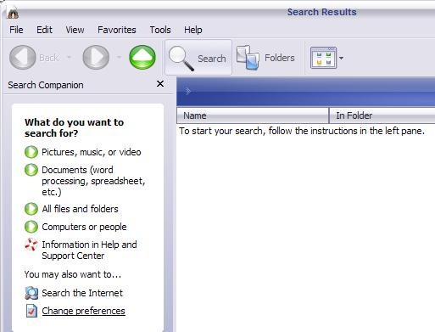Choose All files and folders search
435x332 pixels.
[x=80, y=209]
